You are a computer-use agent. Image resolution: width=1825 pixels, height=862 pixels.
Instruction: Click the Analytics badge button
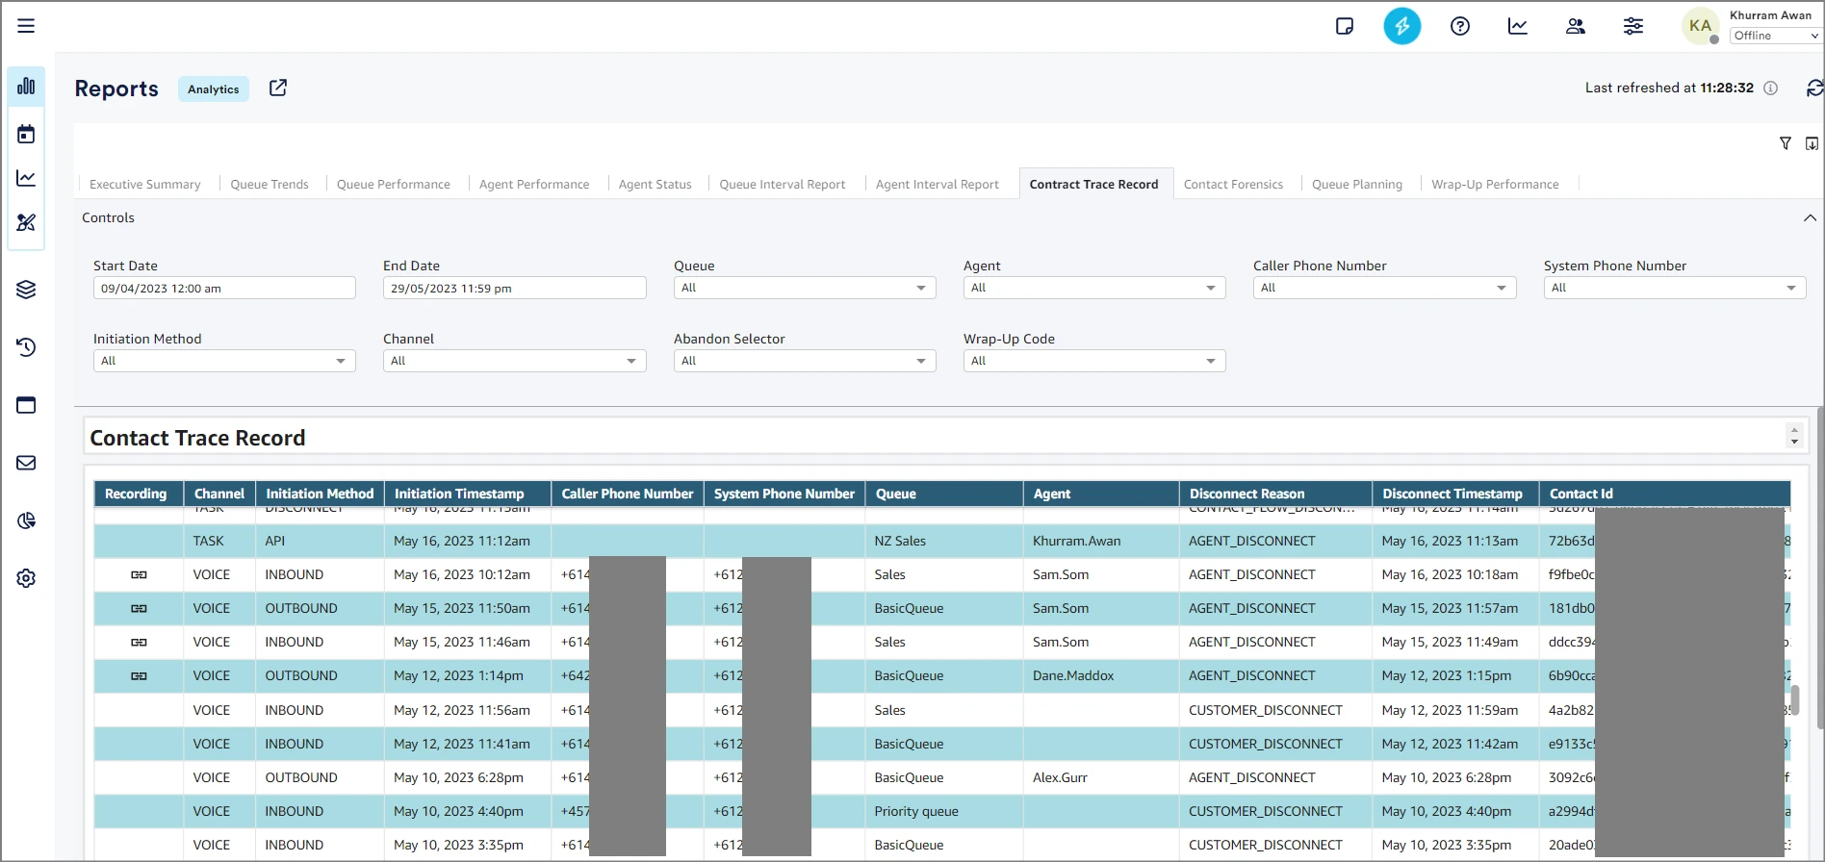214,89
